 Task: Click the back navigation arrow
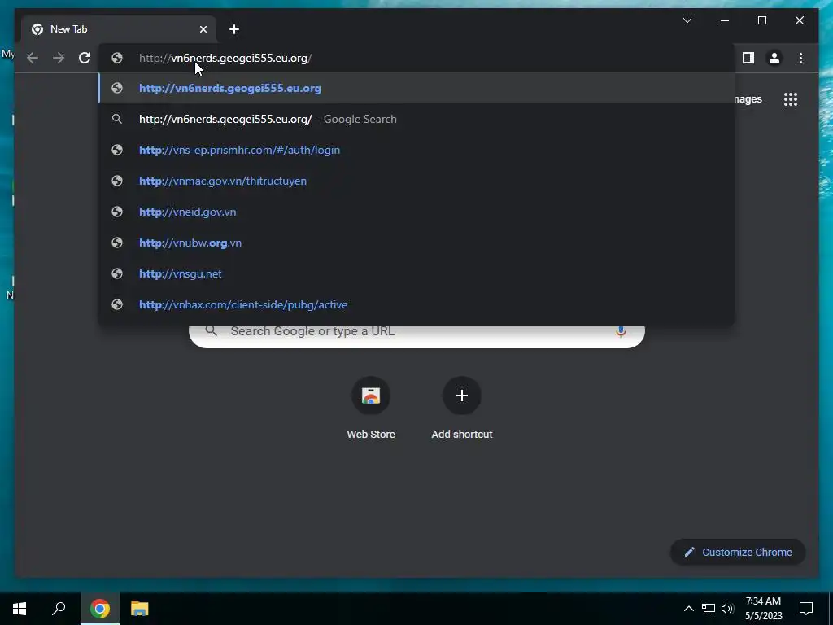(33, 58)
